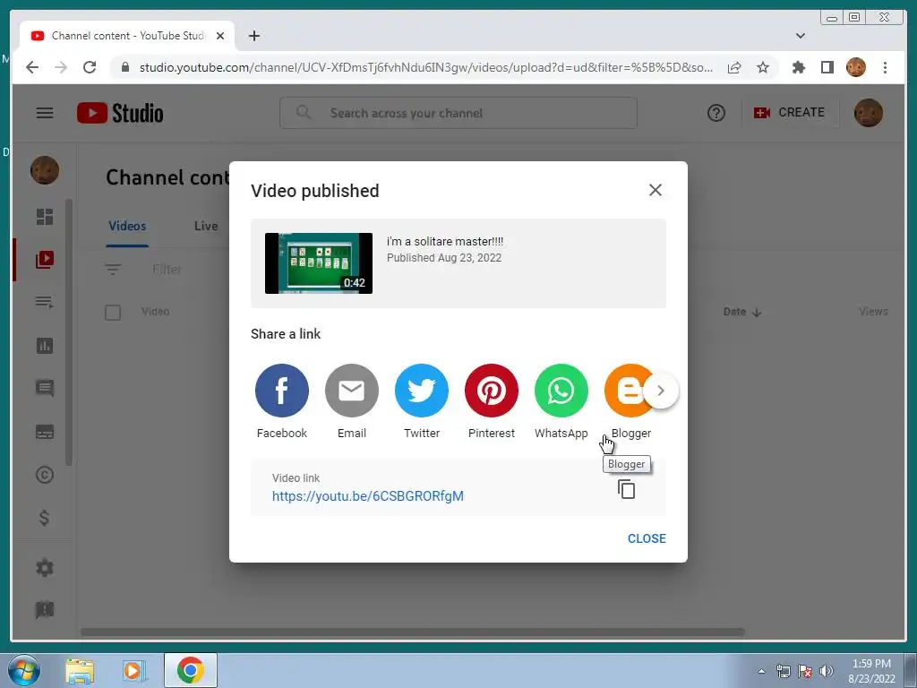Screen dimensions: 917x688
Task: Bookmark this tab with the star
Action: coord(763,67)
